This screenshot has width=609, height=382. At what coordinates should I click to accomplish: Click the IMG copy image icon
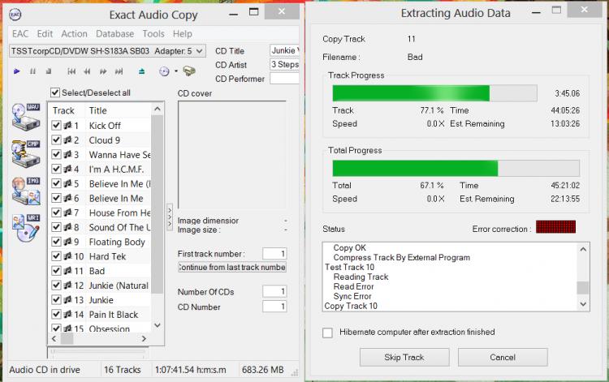(26, 191)
